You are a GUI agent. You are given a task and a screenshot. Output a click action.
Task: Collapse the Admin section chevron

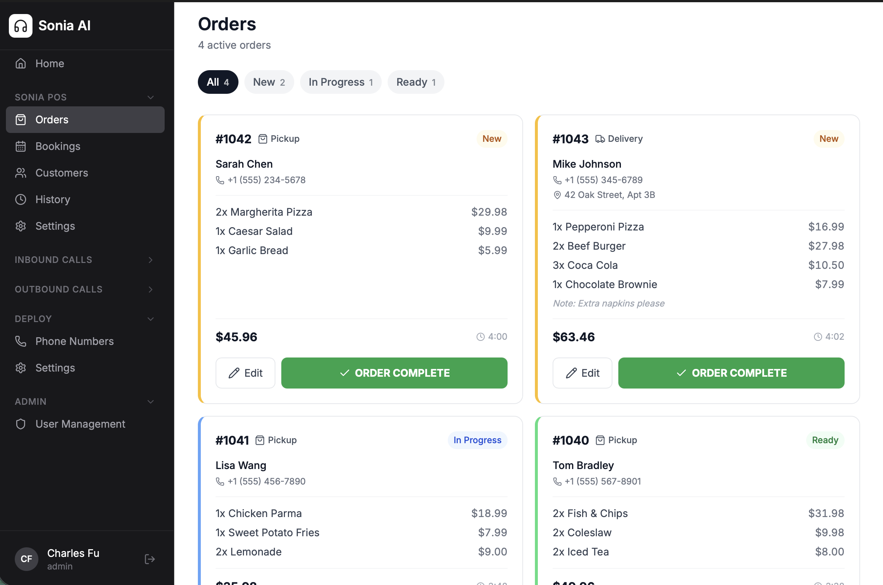click(151, 402)
